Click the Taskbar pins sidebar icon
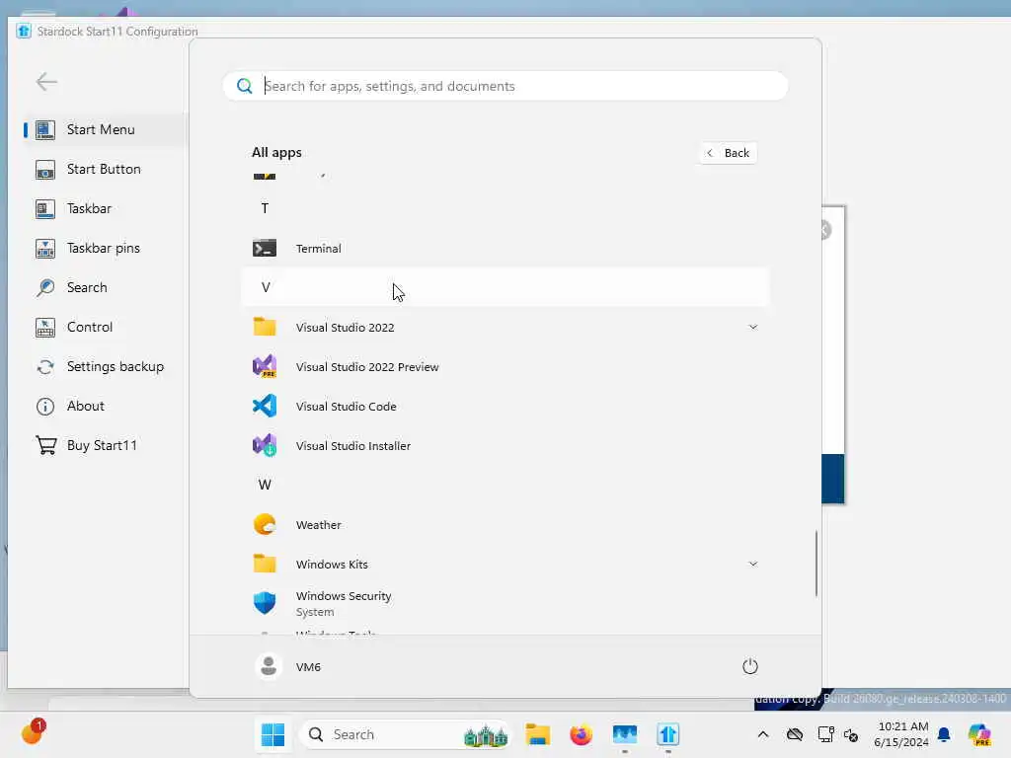Viewport: 1011px width, 758px height. coord(45,248)
